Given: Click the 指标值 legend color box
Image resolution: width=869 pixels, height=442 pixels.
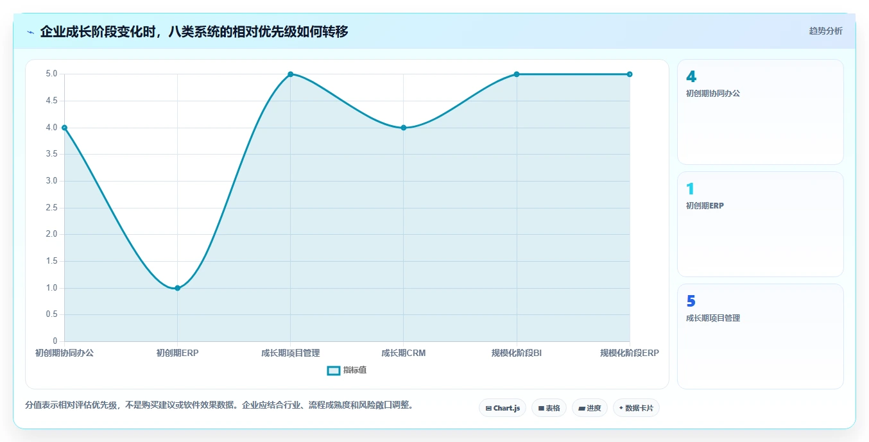Looking at the screenshot, I should [x=333, y=370].
